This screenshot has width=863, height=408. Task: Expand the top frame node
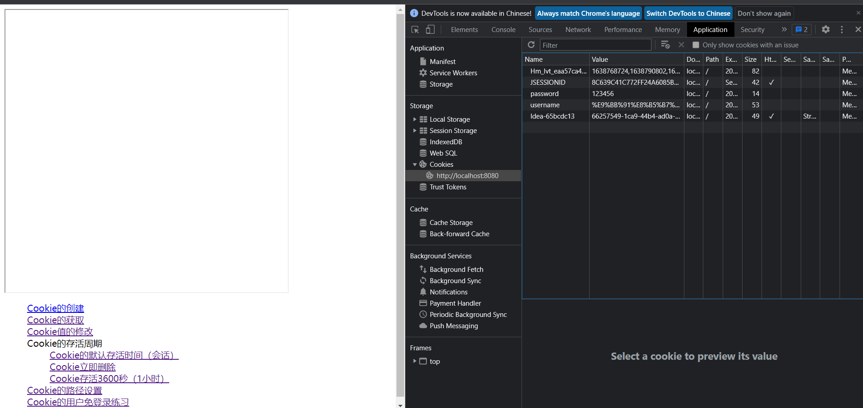pyautogui.click(x=415, y=361)
